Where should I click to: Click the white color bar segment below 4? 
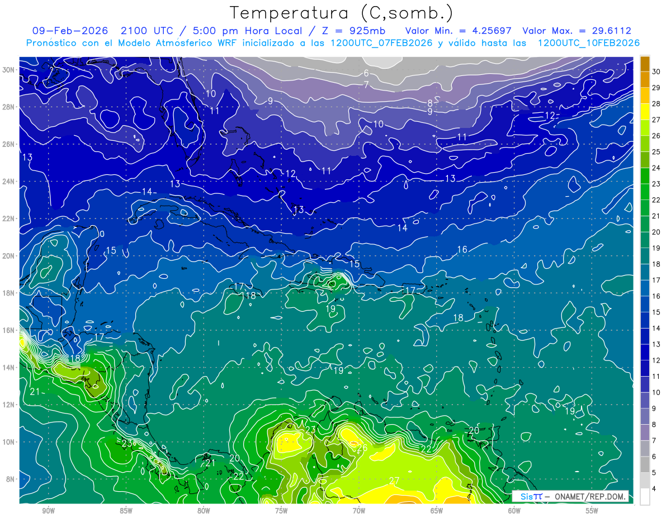[645, 497]
